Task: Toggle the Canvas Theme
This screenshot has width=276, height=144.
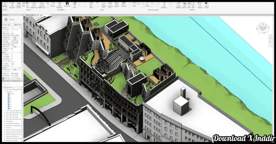Action: tap(207, 5)
